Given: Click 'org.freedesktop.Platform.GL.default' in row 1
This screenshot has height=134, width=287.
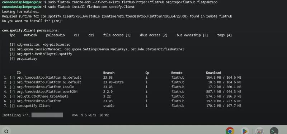Looking at the screenshot, I should point(49,78).
